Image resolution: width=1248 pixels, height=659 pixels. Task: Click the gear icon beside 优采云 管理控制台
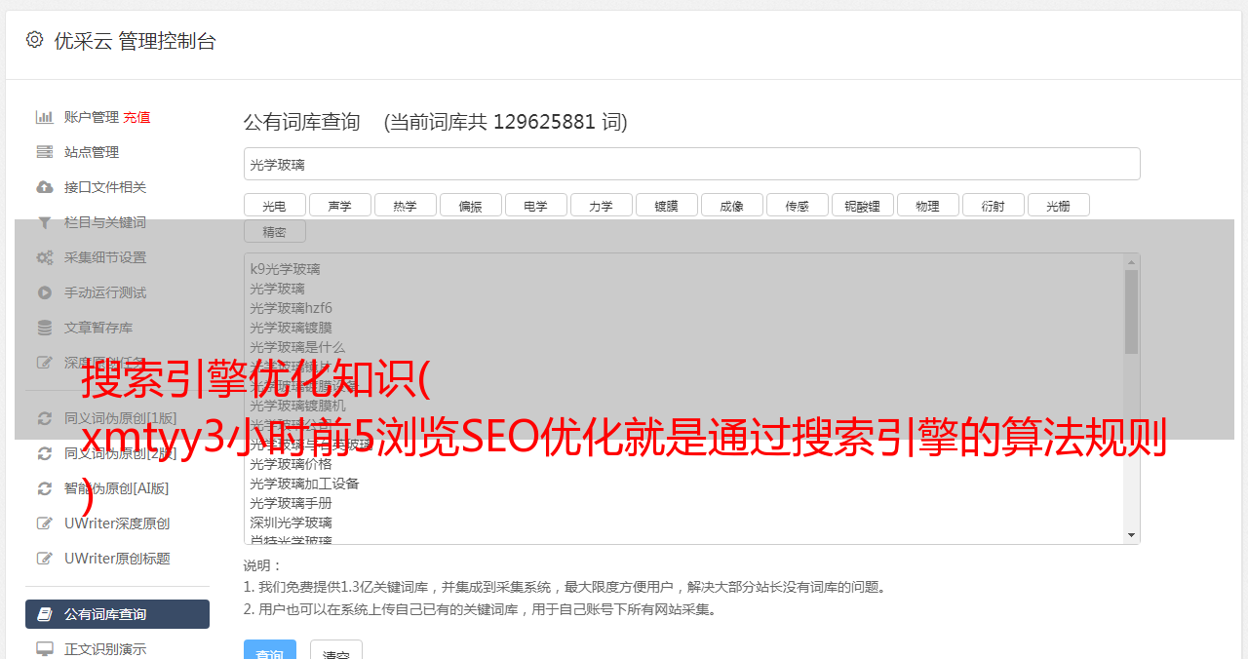click(35, 40)
